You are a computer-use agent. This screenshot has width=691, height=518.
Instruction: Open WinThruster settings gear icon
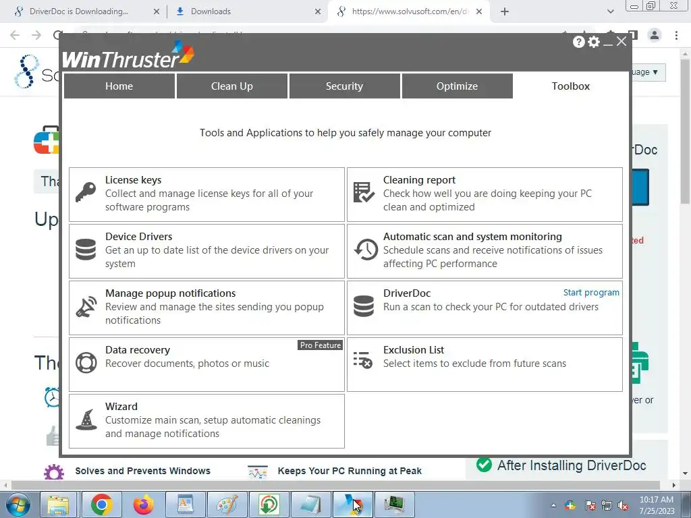594,42
